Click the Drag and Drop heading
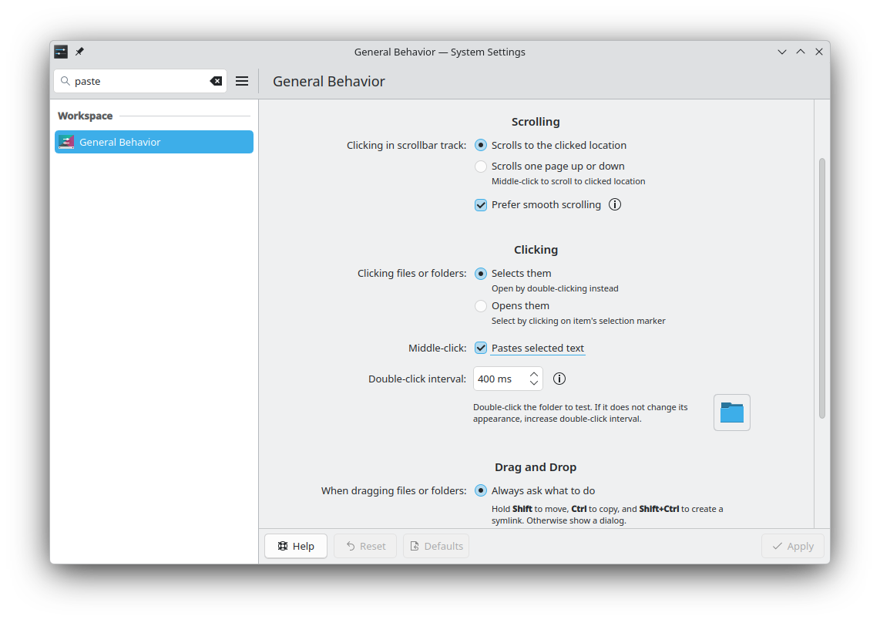 click(x=536, y=467)
